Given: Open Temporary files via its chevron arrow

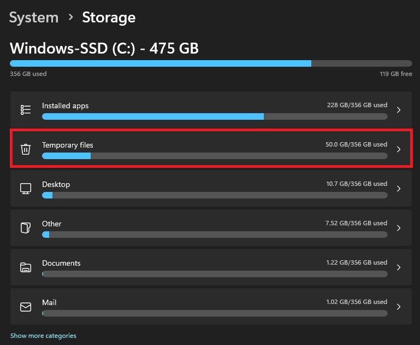Looking at the screenshot, I should point(399,149).
